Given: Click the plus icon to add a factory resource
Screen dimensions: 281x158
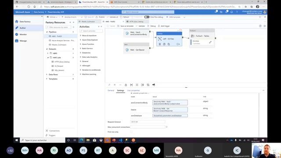Looking at the screenshot, I should (x=73, y=27).
